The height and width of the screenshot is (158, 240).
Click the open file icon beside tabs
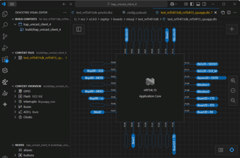tap(223, 13)
